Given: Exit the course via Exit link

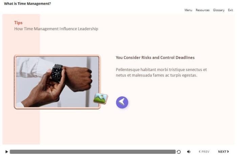Looking at the screenshot, I should 230,10.
